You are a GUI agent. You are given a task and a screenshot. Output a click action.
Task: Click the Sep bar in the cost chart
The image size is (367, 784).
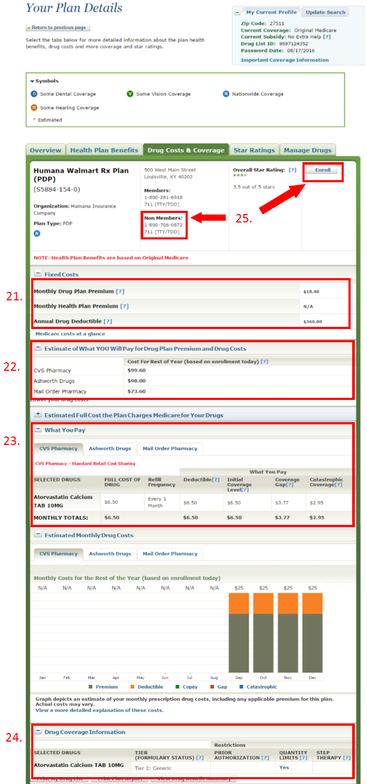pos(239,633)
